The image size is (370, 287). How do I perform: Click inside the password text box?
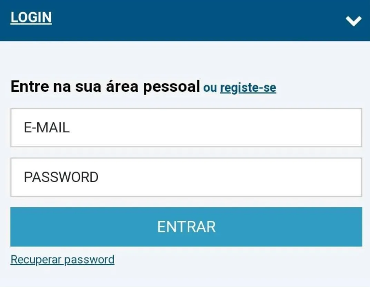coord(186,177)
